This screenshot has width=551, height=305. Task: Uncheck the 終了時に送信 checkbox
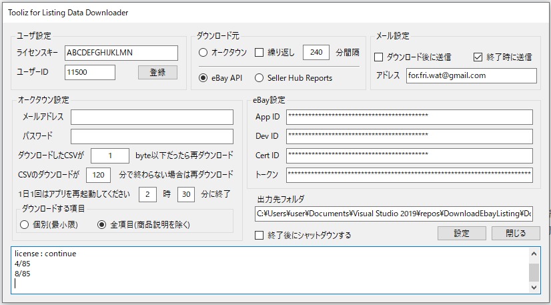pyautogui.click(x=478, y=57)
